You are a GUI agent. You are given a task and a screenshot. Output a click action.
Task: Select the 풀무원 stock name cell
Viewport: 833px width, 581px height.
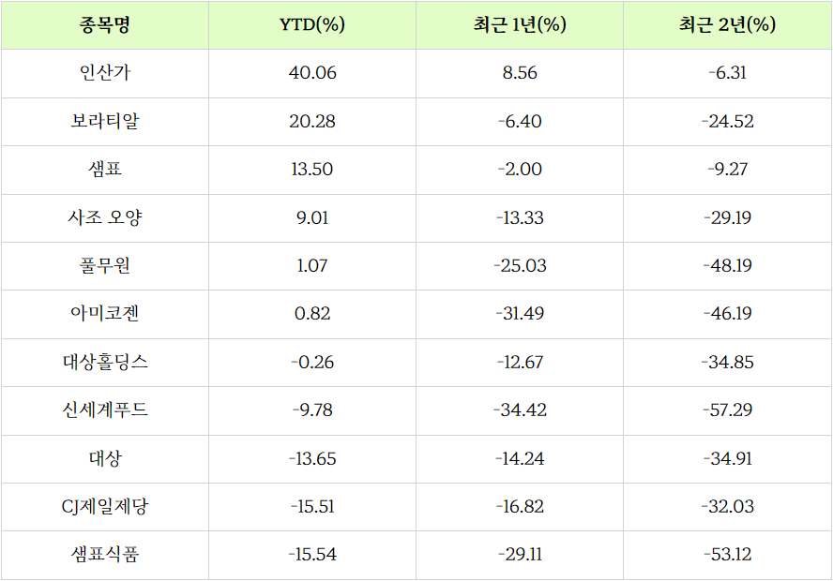pyautogui.click(x=105, y=266)
